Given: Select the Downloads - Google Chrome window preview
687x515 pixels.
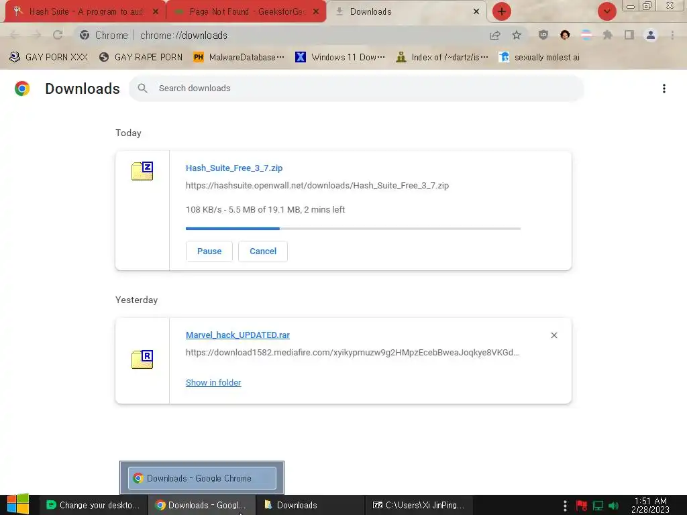Looking at the screenshot, I should click(x=202, y=477).
